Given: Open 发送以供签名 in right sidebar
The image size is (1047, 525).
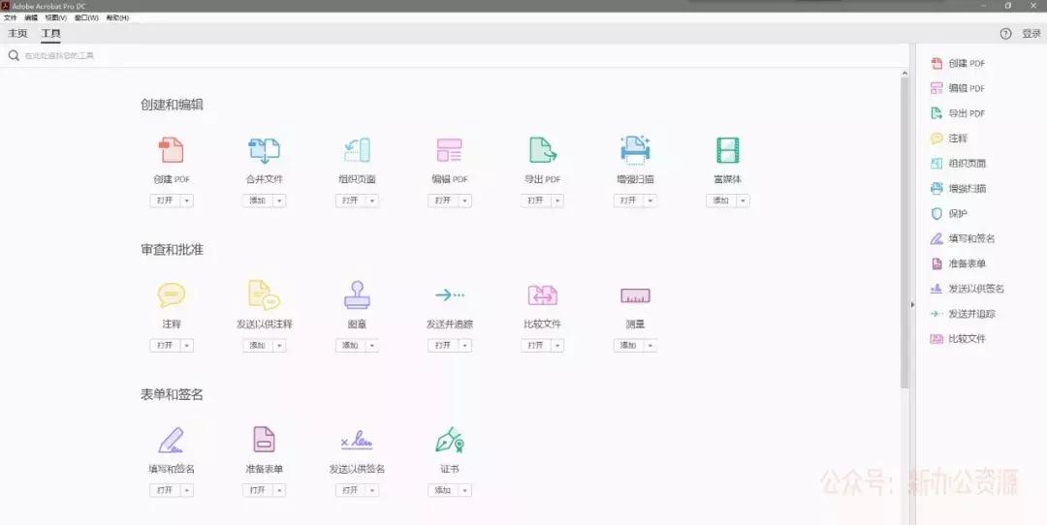Looking at the screenshot, I should [967, 289].
